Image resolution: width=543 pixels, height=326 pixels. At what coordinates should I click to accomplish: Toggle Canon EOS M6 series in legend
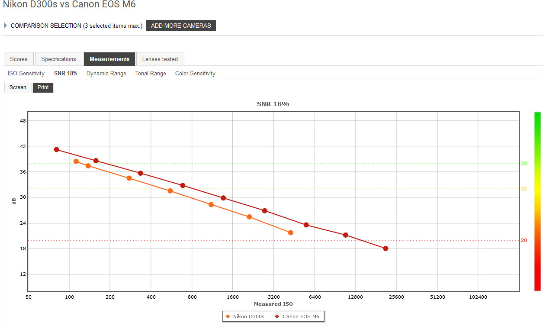point(297,316)
